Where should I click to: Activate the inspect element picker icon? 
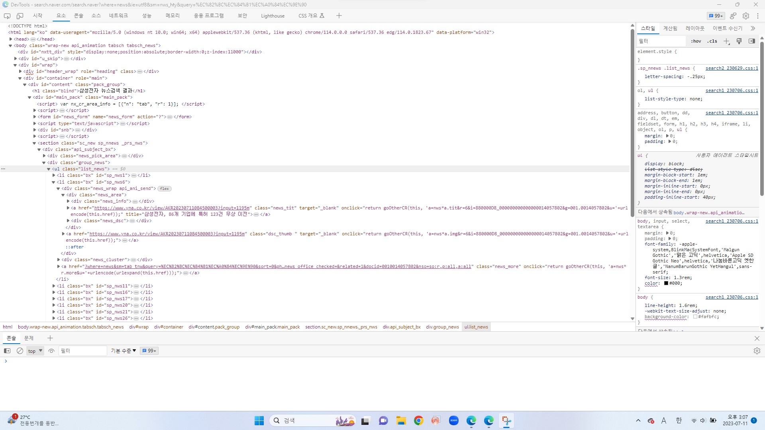click(7, 16)
